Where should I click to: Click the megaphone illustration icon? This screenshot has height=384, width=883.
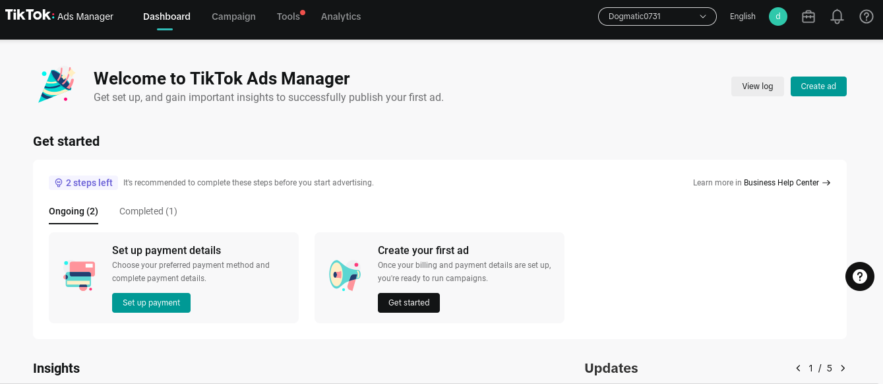tap(345, 275)
